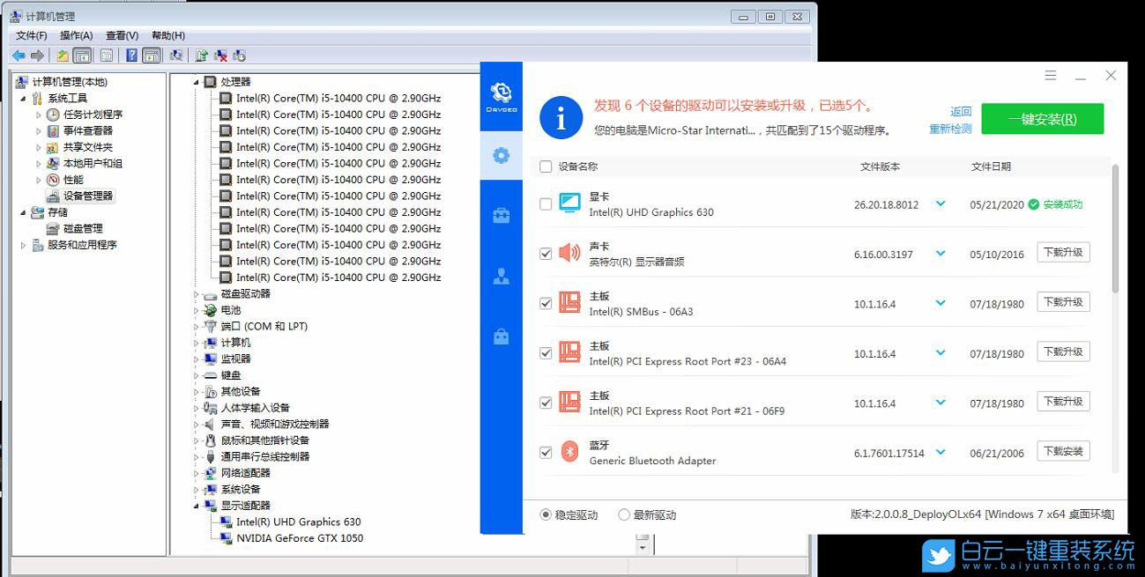Select the 最新驱动 radio button
This screenshot has width=1145, height=577.
click(622, 516)
